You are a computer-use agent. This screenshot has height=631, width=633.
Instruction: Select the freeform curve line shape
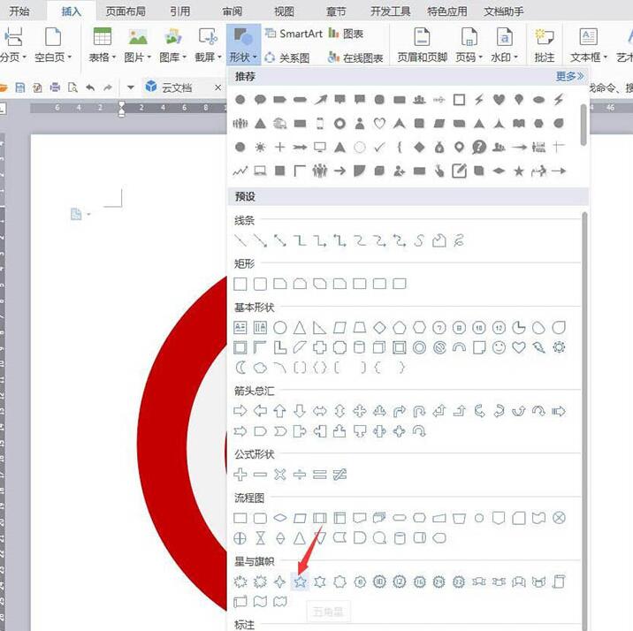419,240
